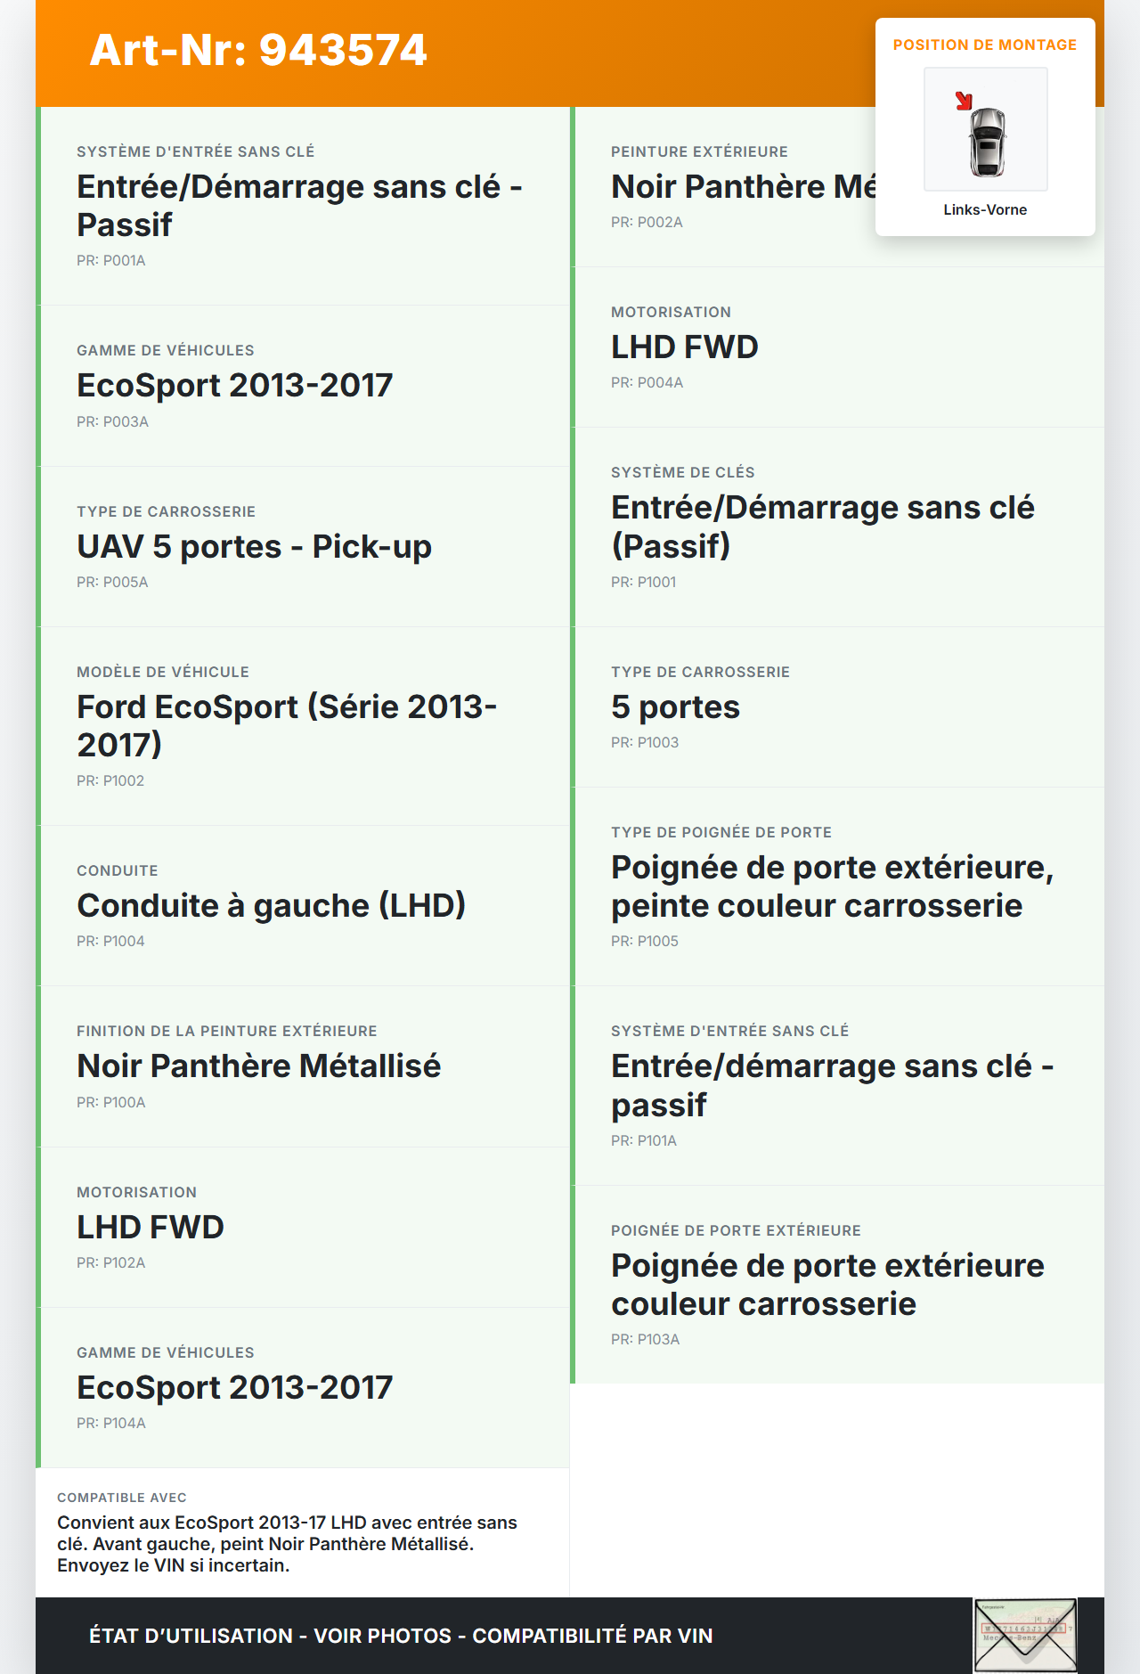
Task: Click the PR: P1005 door handle code
Action: coord(644,941)
